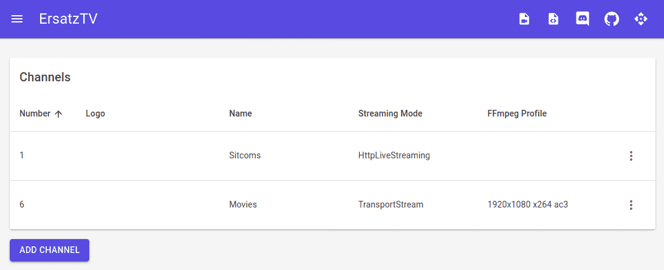Toggle the Number column sort arrow

(x=58, y=114)
